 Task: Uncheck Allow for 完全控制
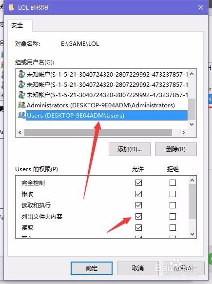[138, 183]
